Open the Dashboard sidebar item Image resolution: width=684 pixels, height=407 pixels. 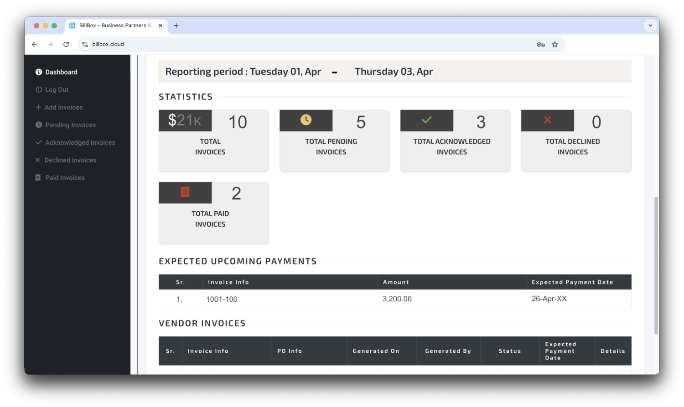click(61, 72)
